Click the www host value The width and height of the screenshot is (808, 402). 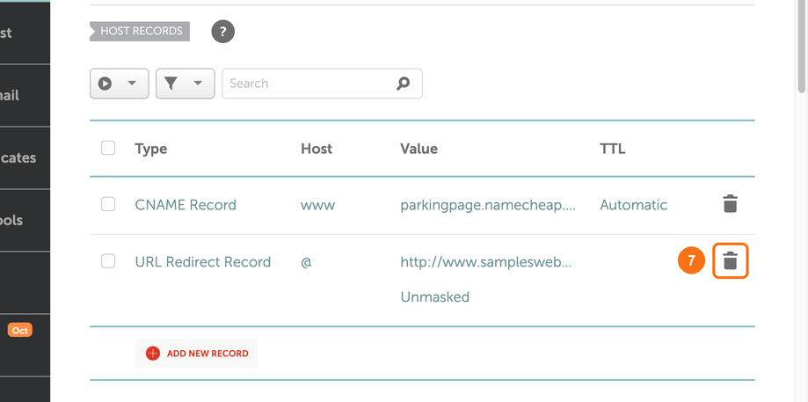[x=318, y=205]
